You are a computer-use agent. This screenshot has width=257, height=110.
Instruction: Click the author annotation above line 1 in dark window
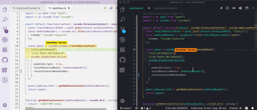[164, 14]
